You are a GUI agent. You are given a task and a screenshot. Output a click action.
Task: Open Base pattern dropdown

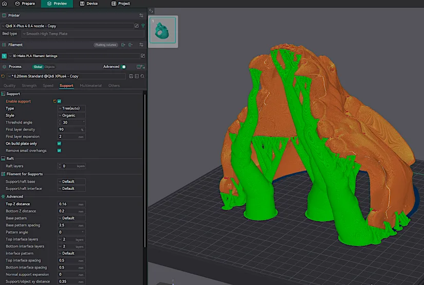pos(71,218)
